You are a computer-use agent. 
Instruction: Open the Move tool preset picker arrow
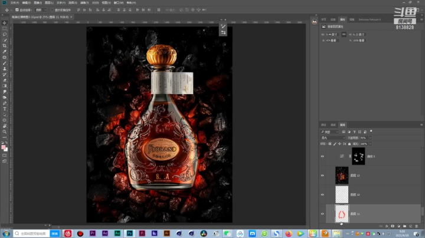click(x=11, y=10)
